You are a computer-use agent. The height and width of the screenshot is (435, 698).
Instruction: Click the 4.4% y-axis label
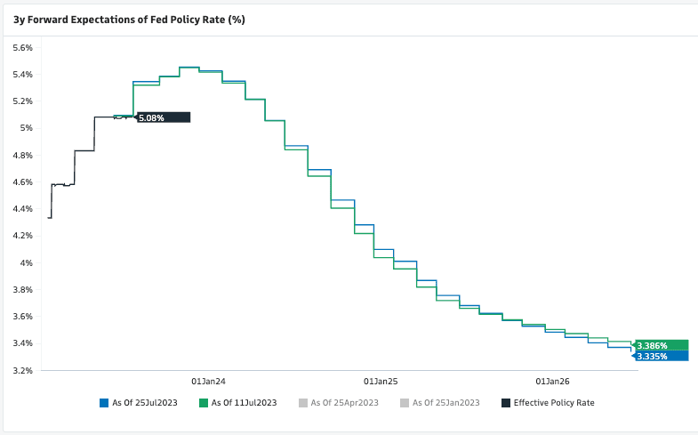[20, 209]
